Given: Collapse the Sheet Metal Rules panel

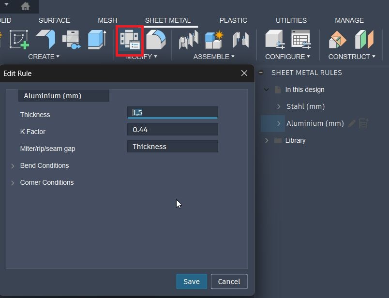Looking at the screenshot, I should [x=261, y=73].
